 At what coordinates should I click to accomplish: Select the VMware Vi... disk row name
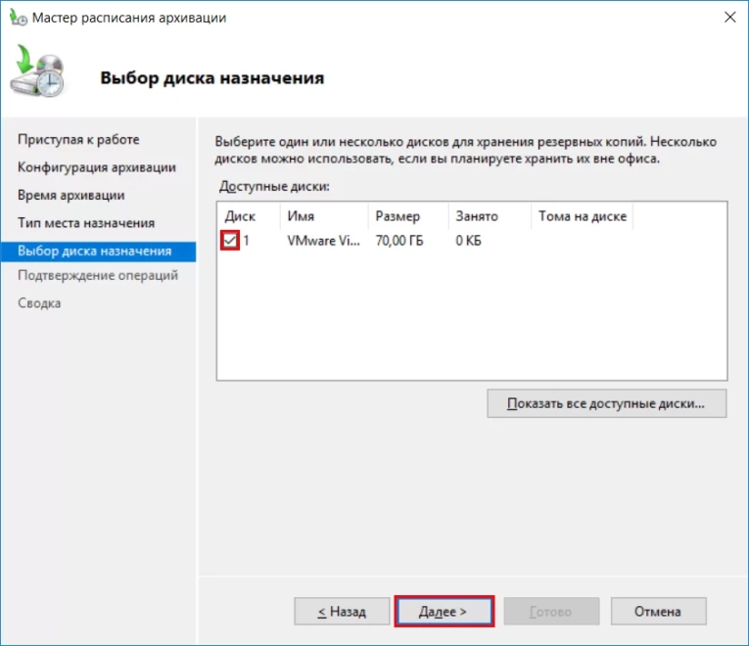tap(323, 241)
